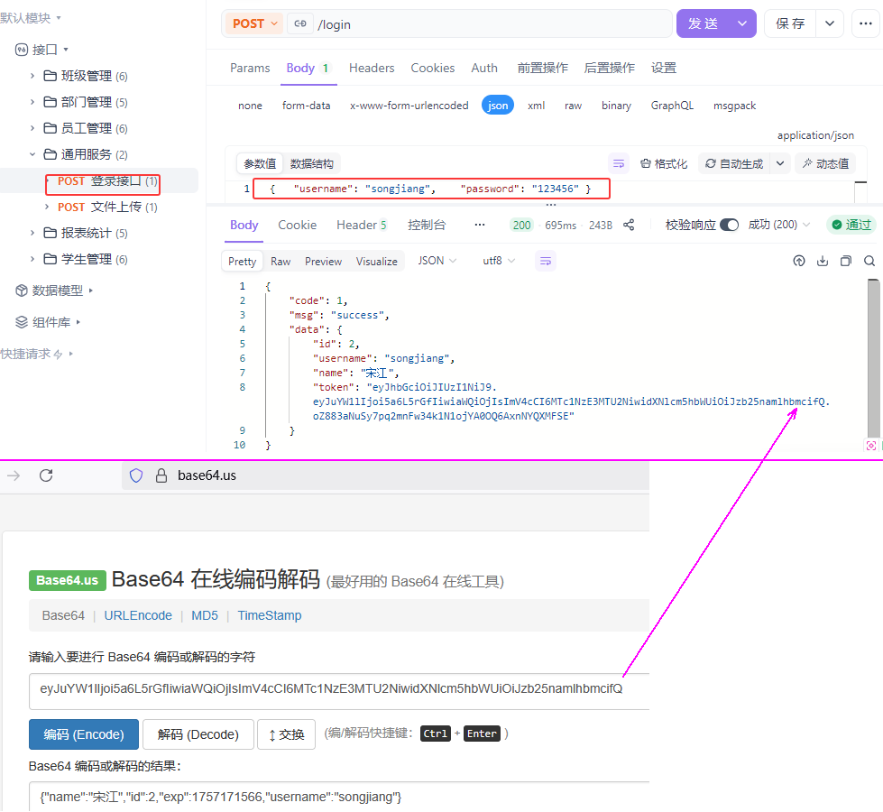Switch to the Headers request tab
This screenshot has width=883, height=812.
(372, 68)
